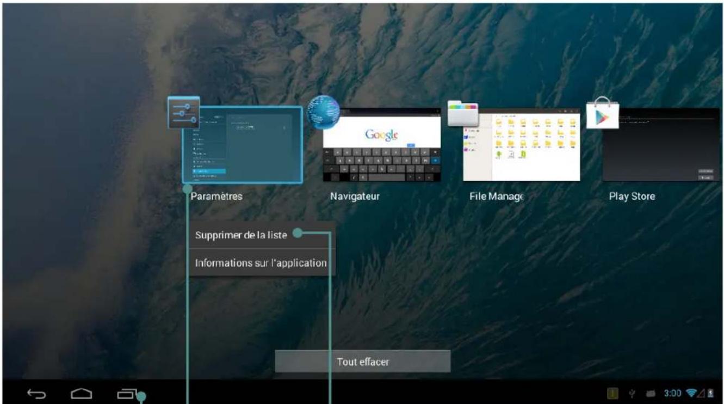
Task: Click the yellow warning notification icon
Action: click(612, 393)
